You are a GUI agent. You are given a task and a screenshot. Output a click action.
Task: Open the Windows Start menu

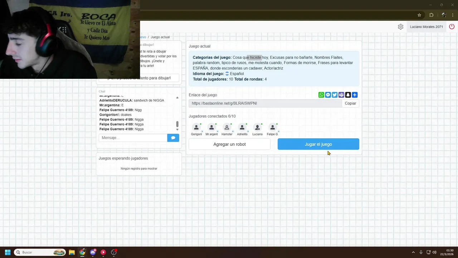8,252
